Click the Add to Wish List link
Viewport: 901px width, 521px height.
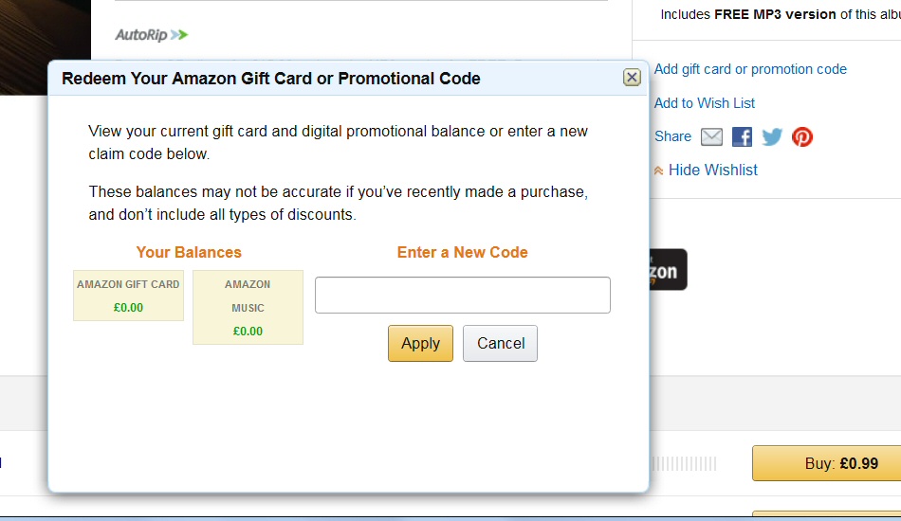click(705, 103)
